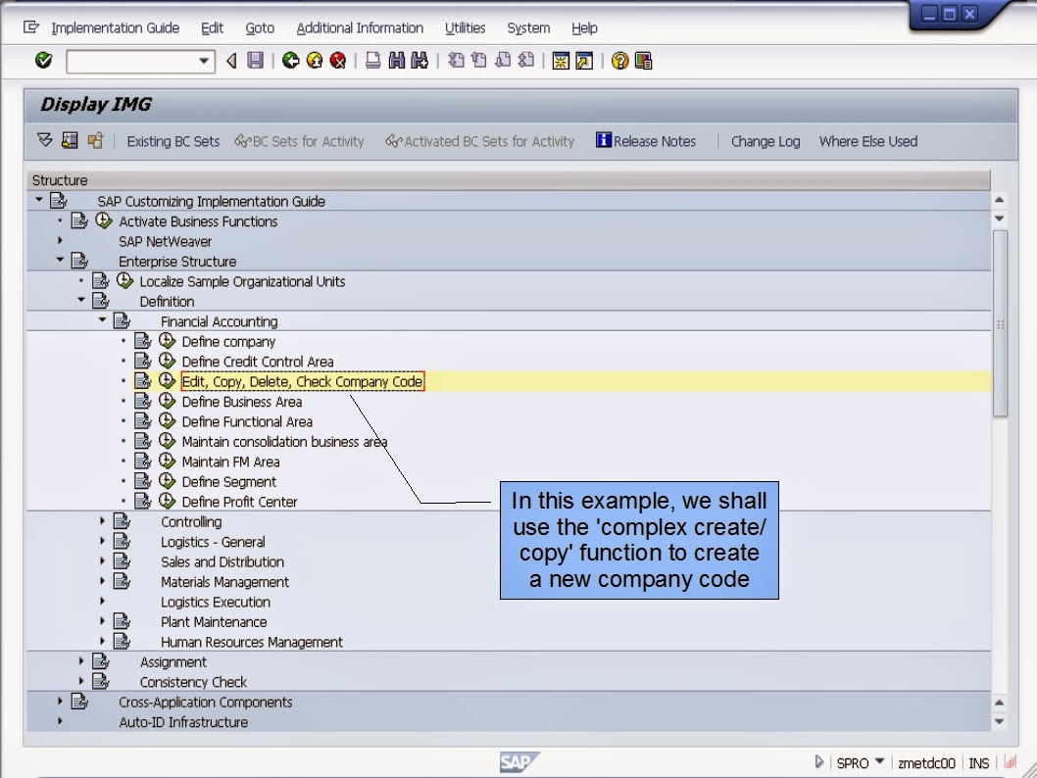Click BC Sets for Activity button

pos(300,141)
